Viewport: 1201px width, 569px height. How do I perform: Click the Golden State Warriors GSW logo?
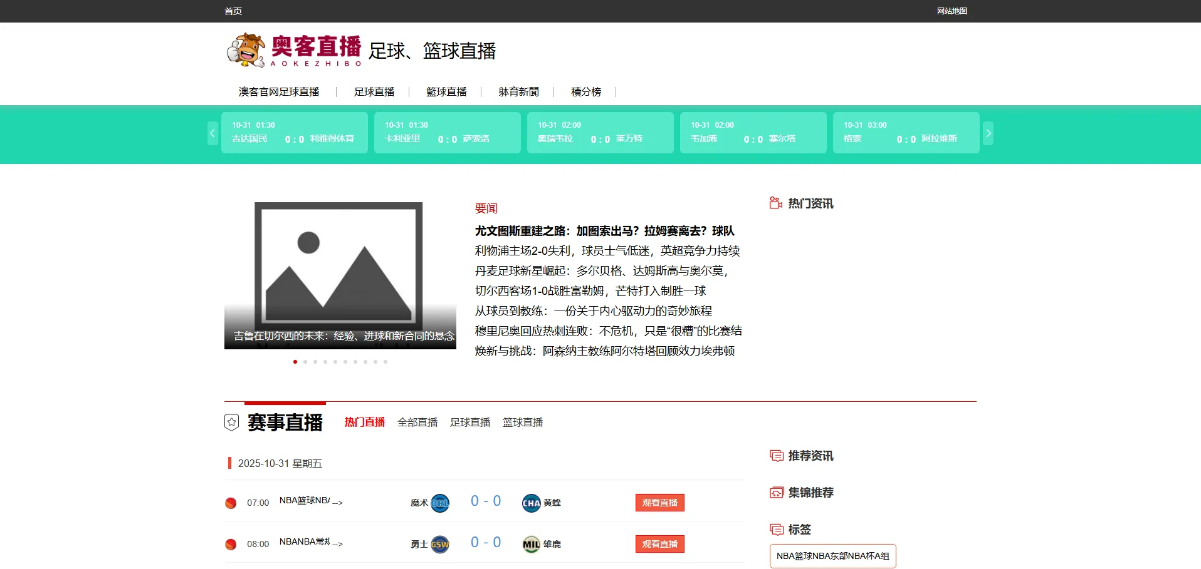click(x=440, y=544)
